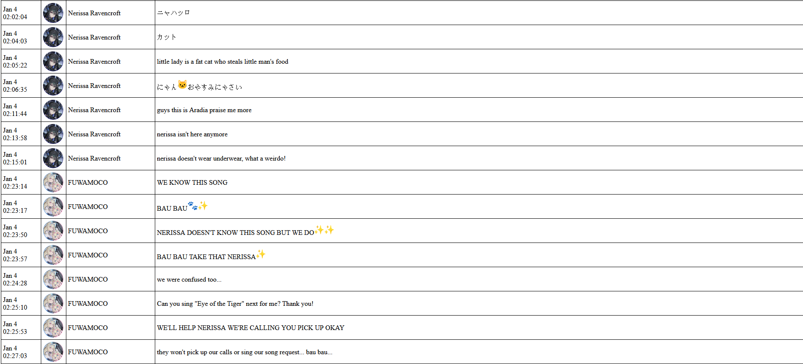The width and height of the screenshot is (803, 364).
Task: Click message 'WE KNOW THIS SONG'
Action: [x=192, y=183]
